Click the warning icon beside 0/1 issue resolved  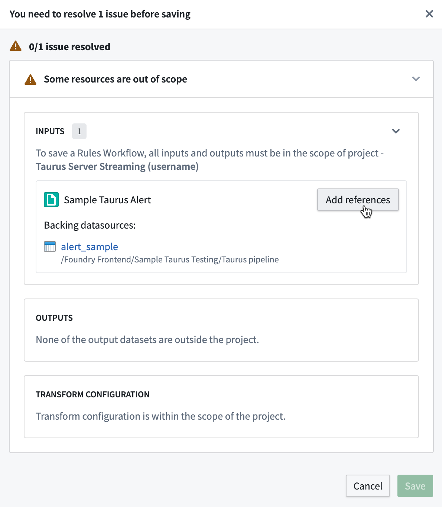click(x=16, y=46)
